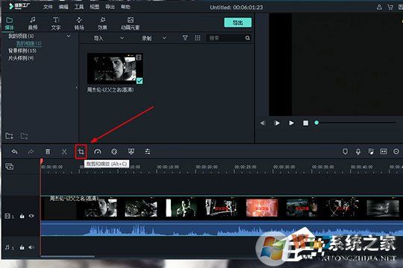Click the filter funnel icon in the media toolbar
This screenshot has width=403, height=268.
point(185,38)
